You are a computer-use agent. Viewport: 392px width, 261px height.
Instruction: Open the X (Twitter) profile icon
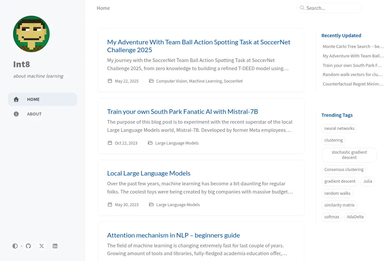pyautogui.click(x=42, y=246)
